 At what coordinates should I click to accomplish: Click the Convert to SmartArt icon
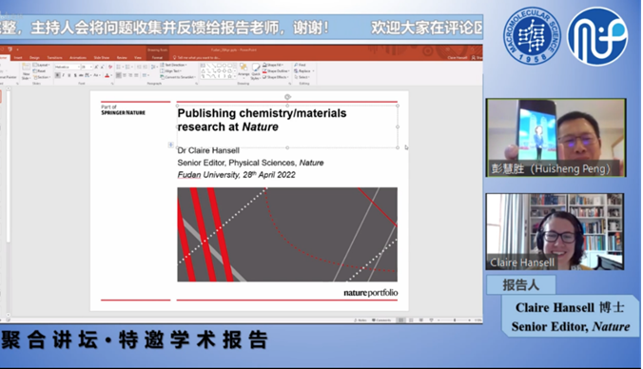point(177,77)
